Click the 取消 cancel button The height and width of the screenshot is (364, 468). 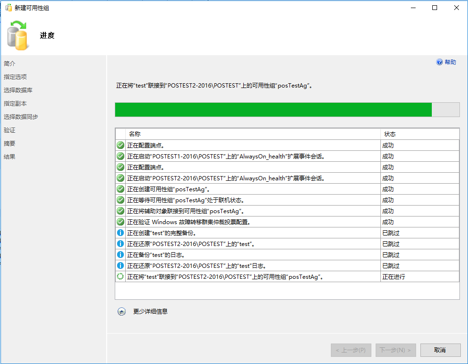click(440, 350)
